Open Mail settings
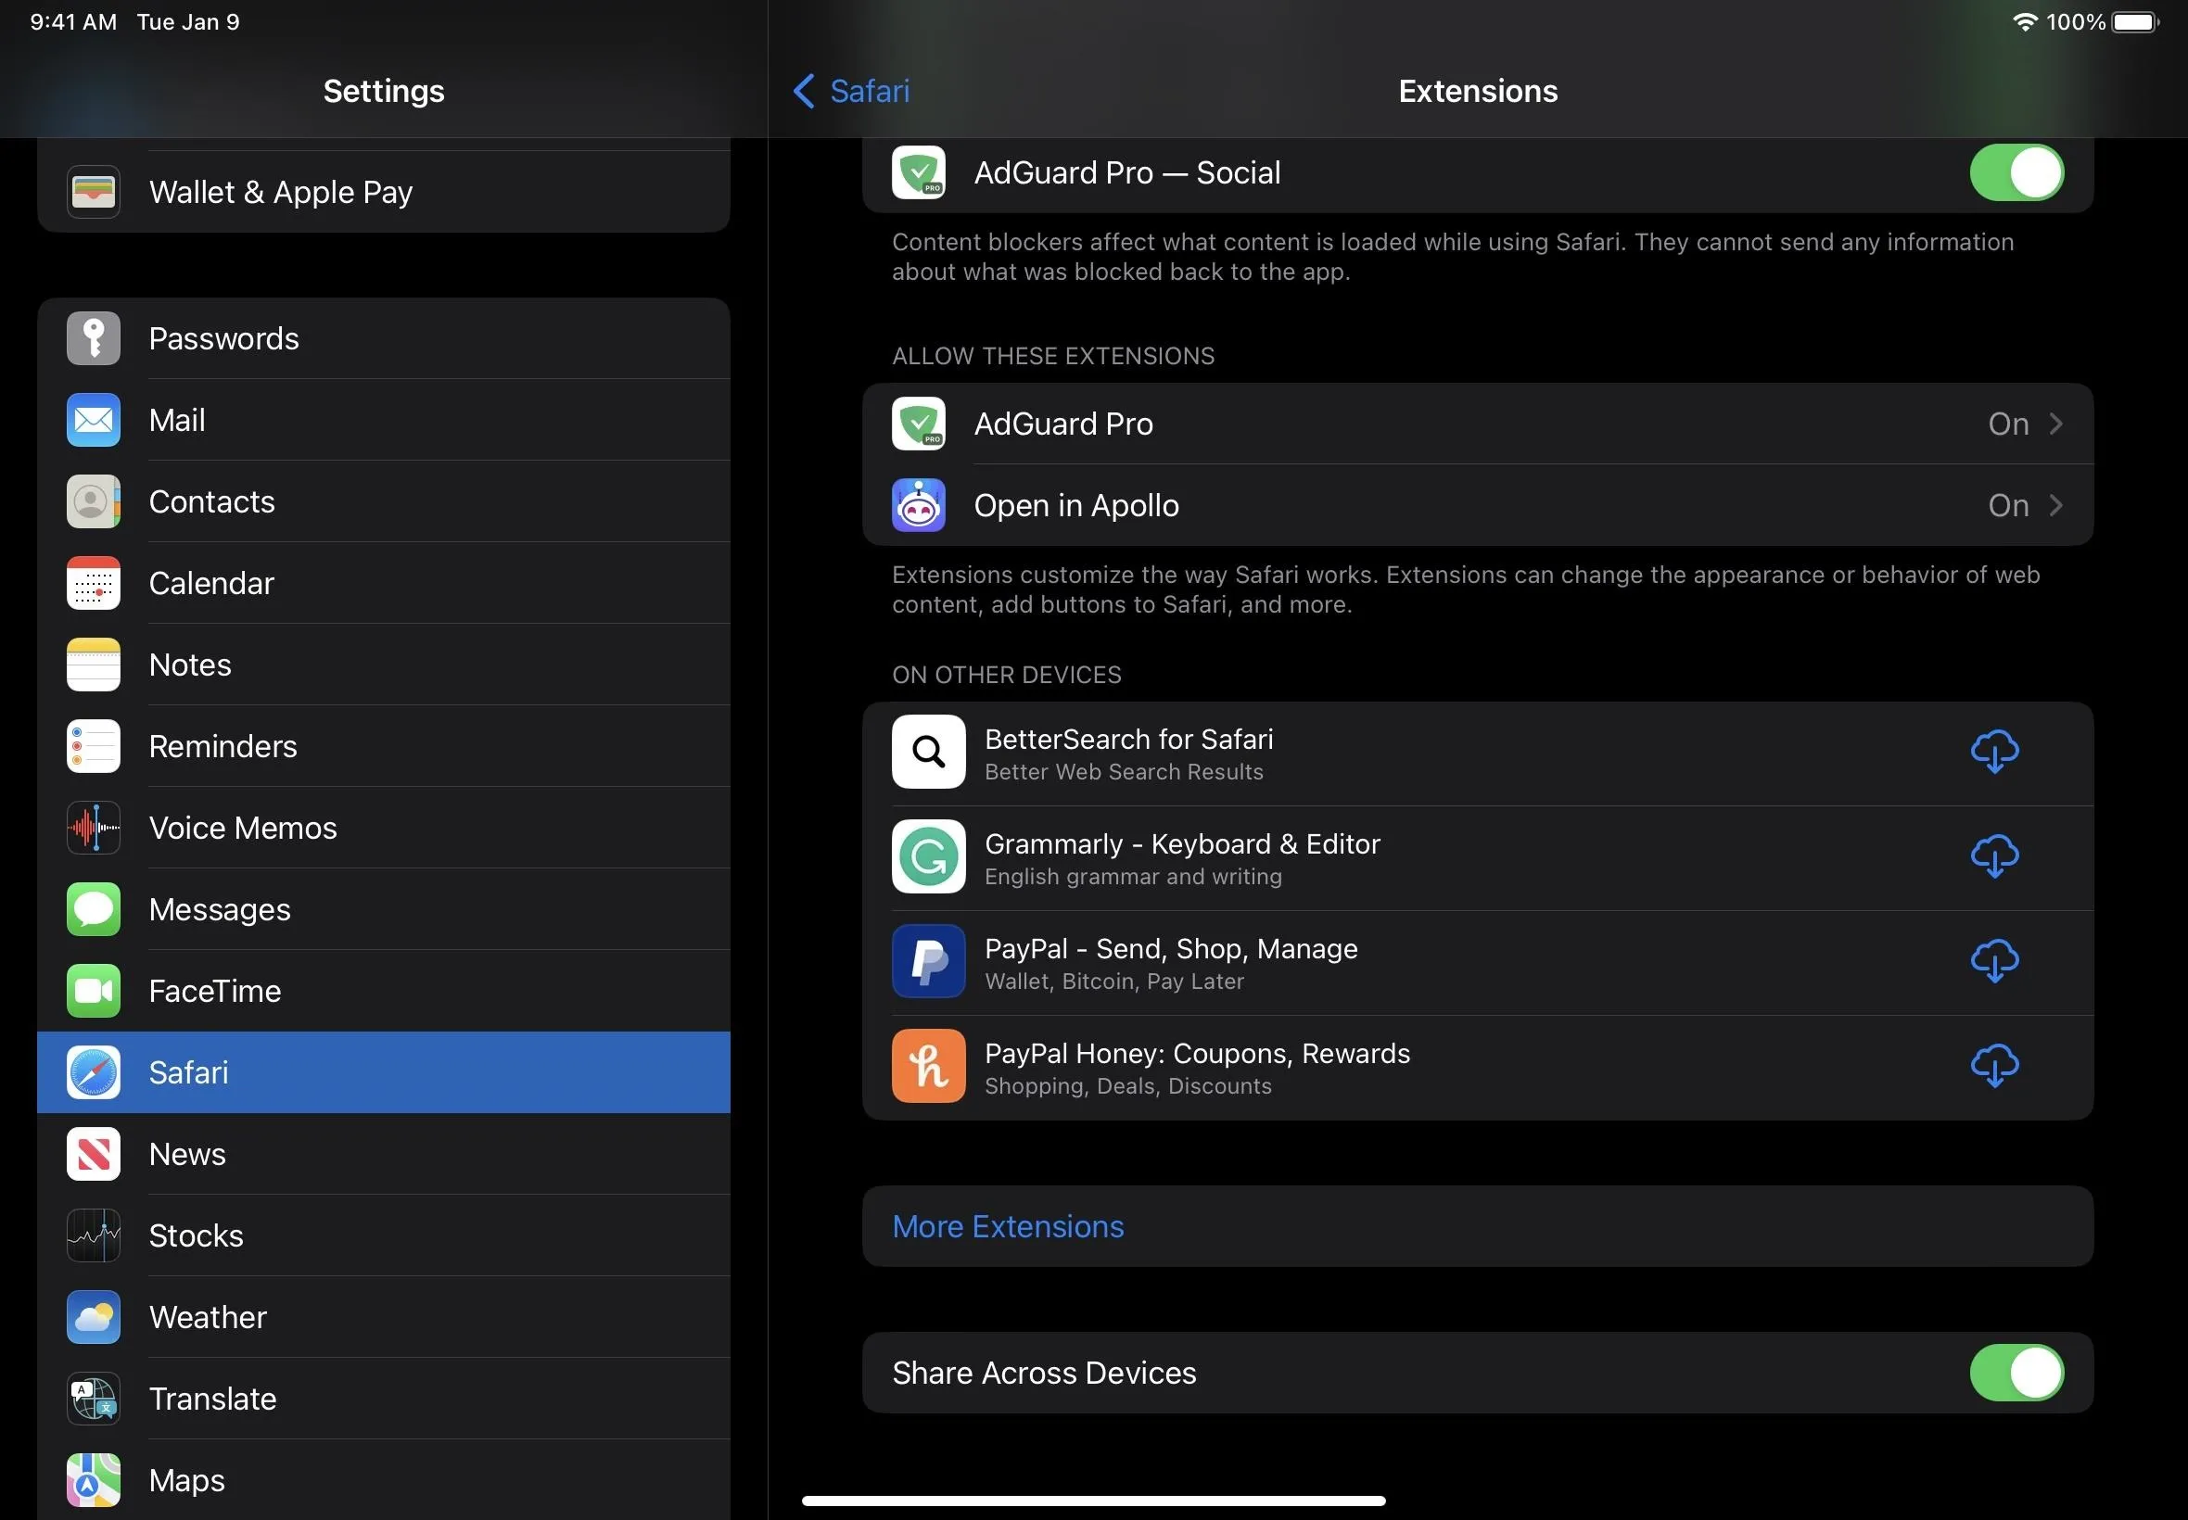2188x1520 pixels. (384, 420)
